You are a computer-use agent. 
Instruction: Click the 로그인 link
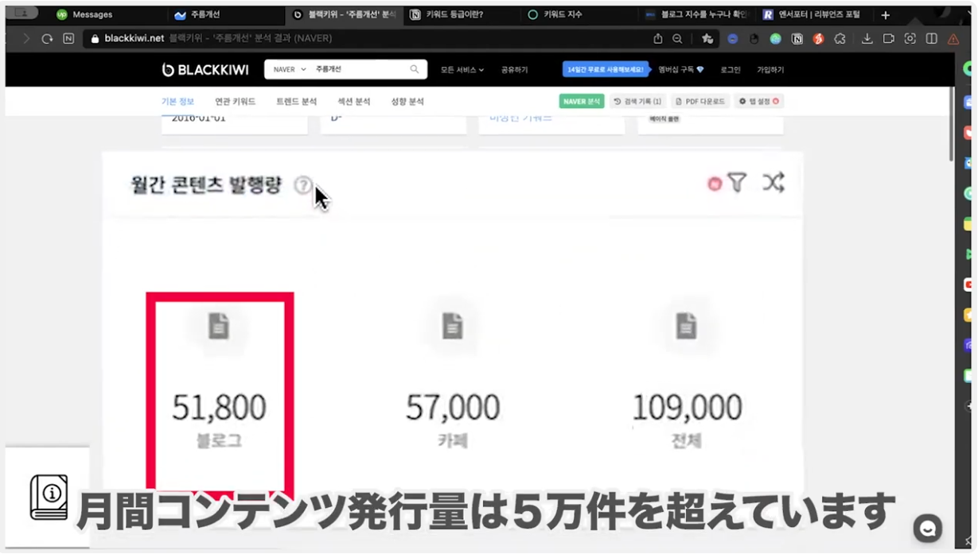(730, 70)
